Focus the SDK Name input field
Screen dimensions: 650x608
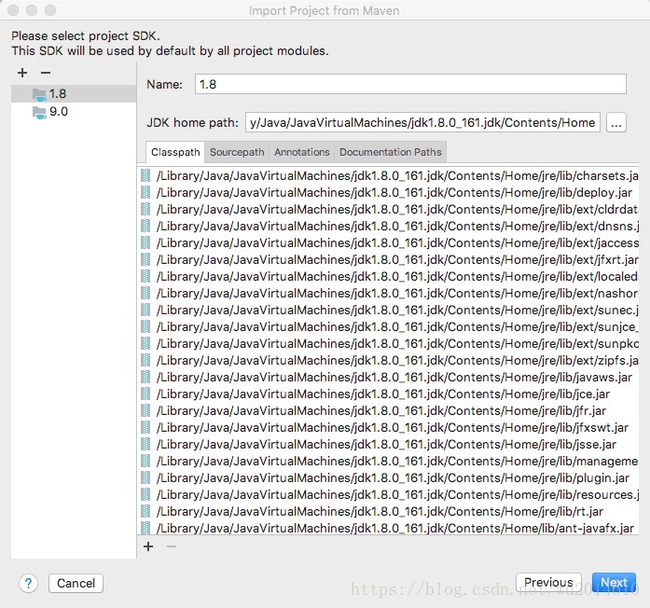[410, 84]
